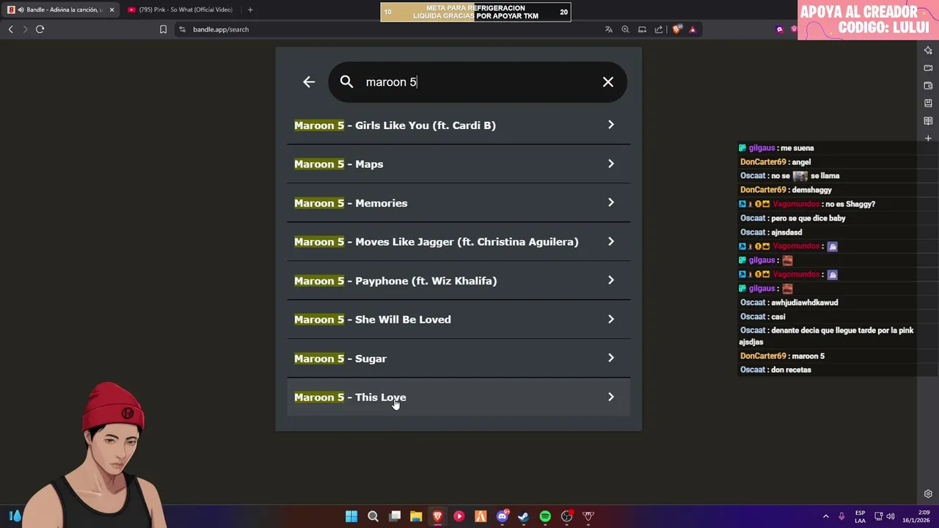Viewport: 939px width, 528px height.
Task: Open taskbar Search
Action: 373,516
